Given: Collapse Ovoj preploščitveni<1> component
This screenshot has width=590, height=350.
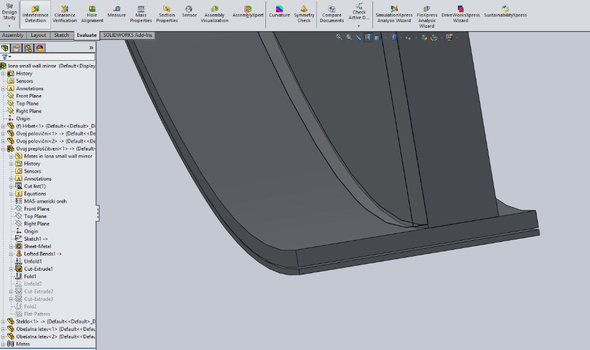Looking at the screenshot, I should point(3,149).
